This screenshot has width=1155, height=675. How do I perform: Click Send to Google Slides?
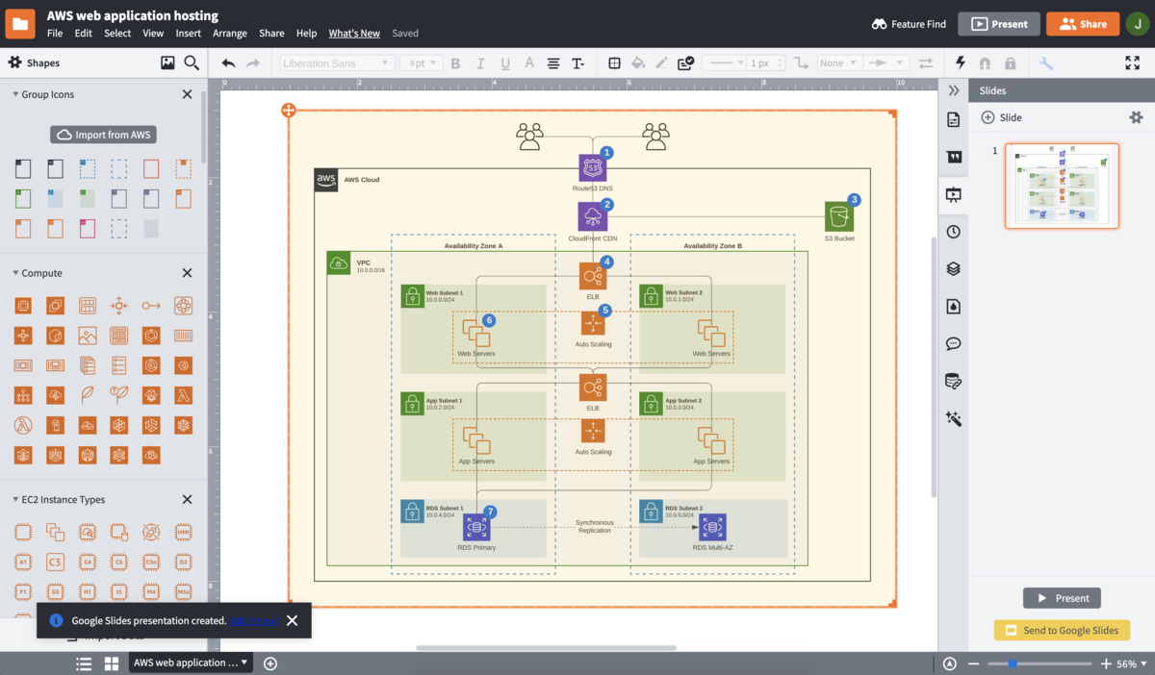[x=1062, y=631]
